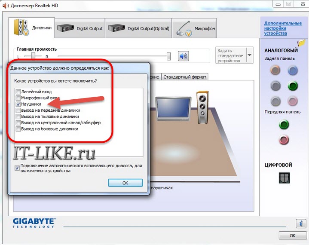Expand the Задать стандартное устройство dropdown arrow

pyautogui.click(x=250, y=55)
